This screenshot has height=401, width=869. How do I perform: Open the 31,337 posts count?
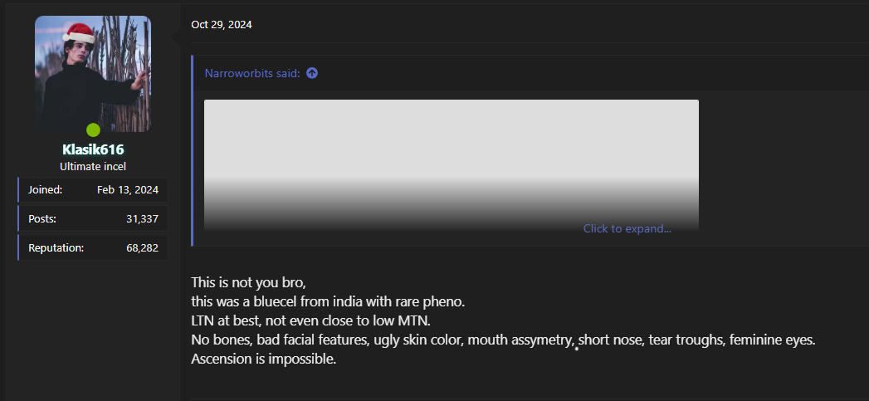[142, 219]
